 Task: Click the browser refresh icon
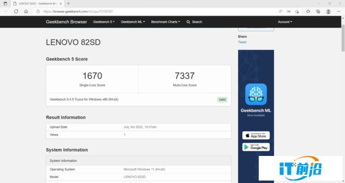(x=16, y=11)
